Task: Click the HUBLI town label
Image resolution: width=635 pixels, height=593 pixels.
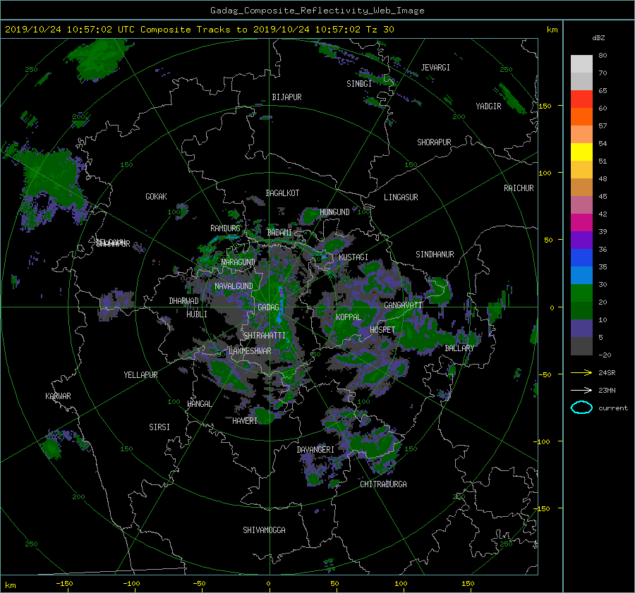Action: pos(197,314)
